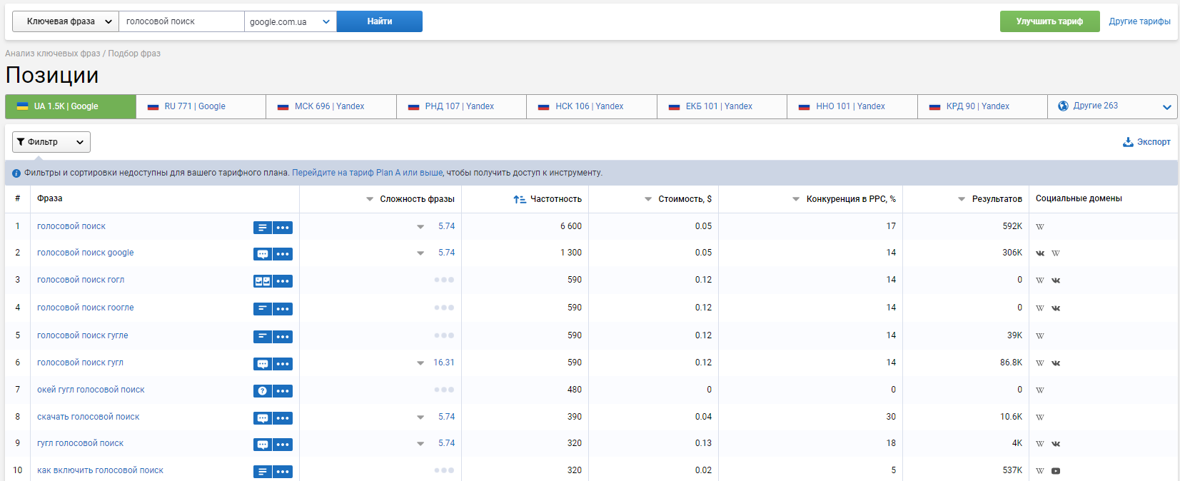1180x481 pixels.
Task: Click the Export download icon
Action: [x=1128, y=142]
